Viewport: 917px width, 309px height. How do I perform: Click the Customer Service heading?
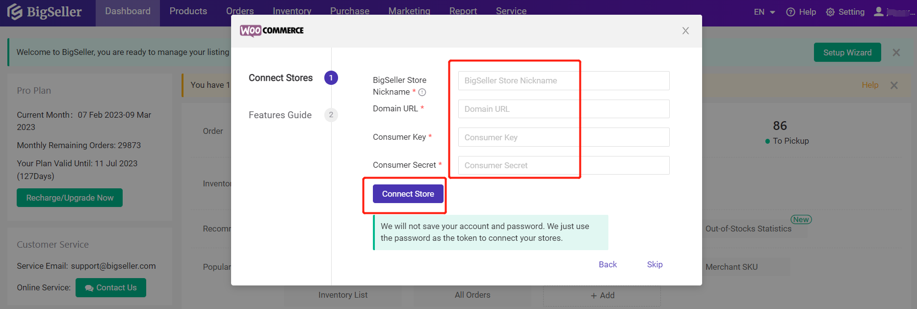(53, 244)
